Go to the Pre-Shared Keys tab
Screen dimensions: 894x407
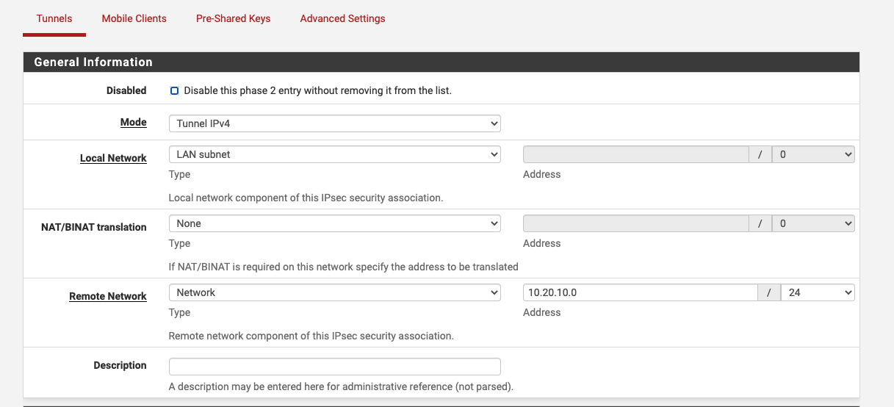tap(233, 18)
